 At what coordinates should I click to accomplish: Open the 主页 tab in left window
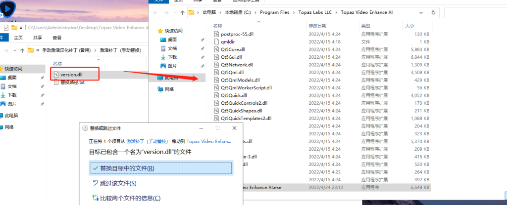[x=18, y=38]
